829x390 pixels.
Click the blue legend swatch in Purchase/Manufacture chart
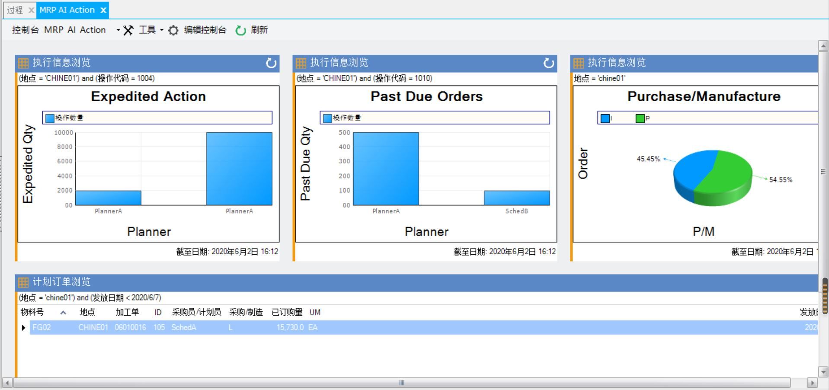(x=605, y=118)
